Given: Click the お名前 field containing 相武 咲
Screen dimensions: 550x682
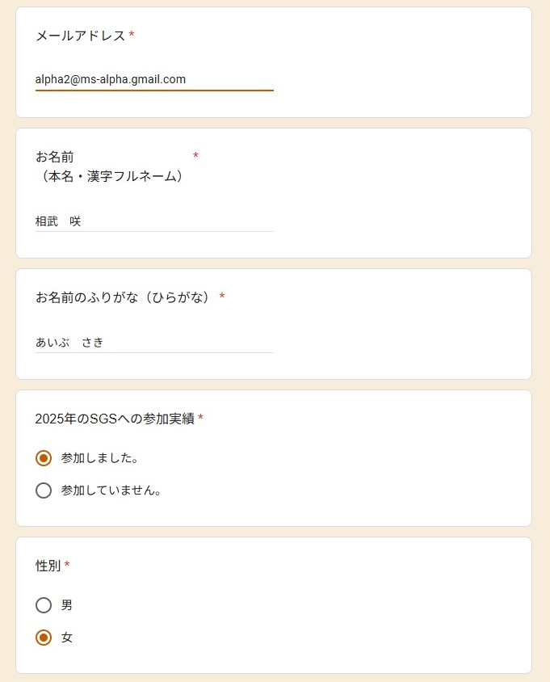Looking at the screenshot, I should (153, 221).
